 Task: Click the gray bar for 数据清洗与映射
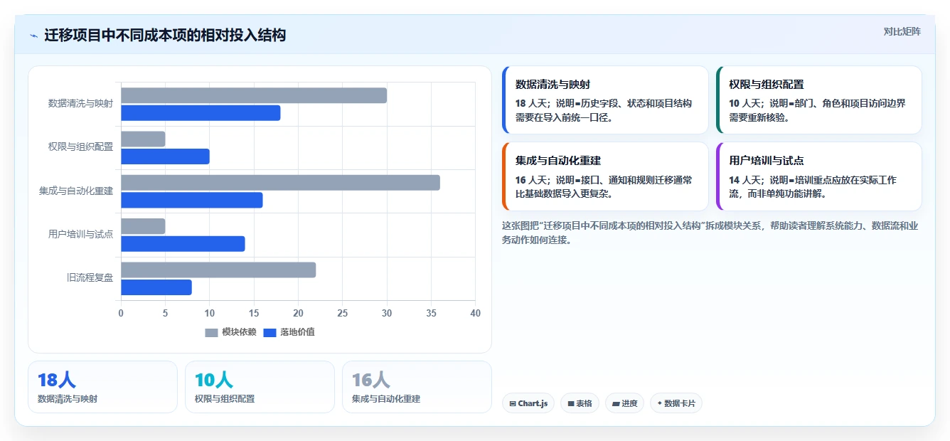(x=254, y=95)
